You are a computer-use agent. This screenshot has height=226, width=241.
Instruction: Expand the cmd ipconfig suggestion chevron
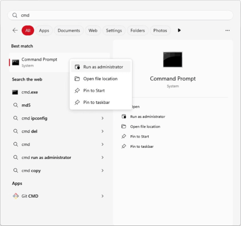pos(103,118)
